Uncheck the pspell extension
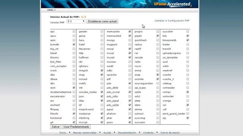 click(x=158, y=36)
